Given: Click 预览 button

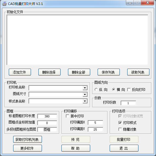Looking at the screenshot, I should pyautogui.click(x=76, y=139).
